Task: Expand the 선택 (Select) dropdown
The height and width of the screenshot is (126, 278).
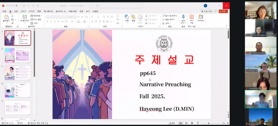Action: tap(167, 23)
